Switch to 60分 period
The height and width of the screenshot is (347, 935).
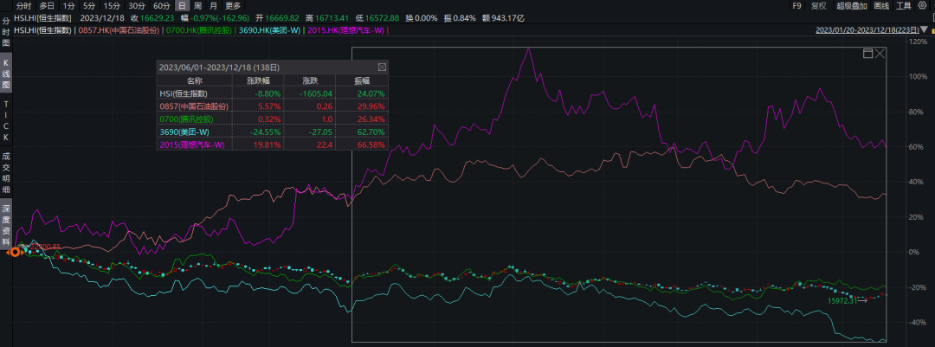[x=161, y=6]
